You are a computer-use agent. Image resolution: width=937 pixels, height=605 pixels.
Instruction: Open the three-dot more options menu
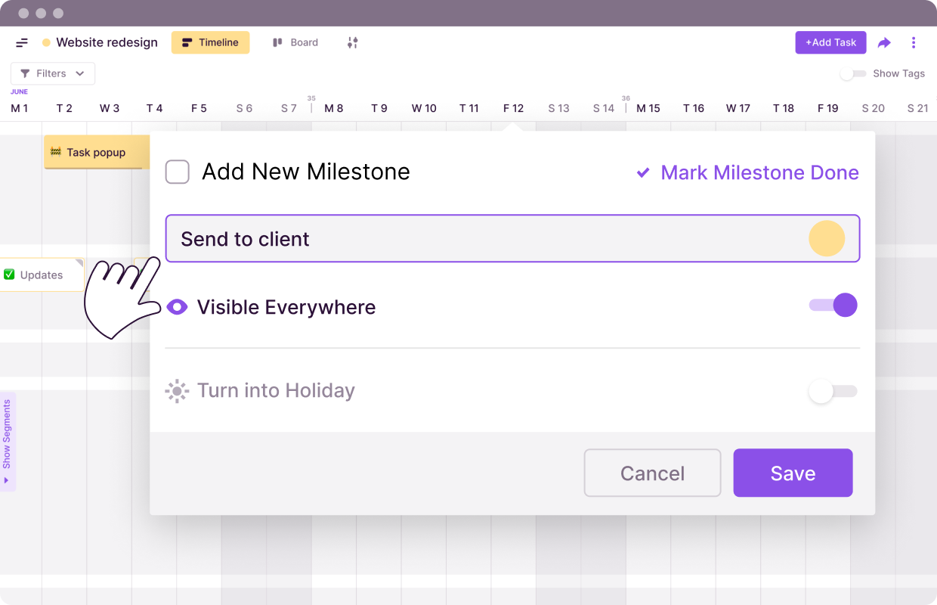click(914, 43)
